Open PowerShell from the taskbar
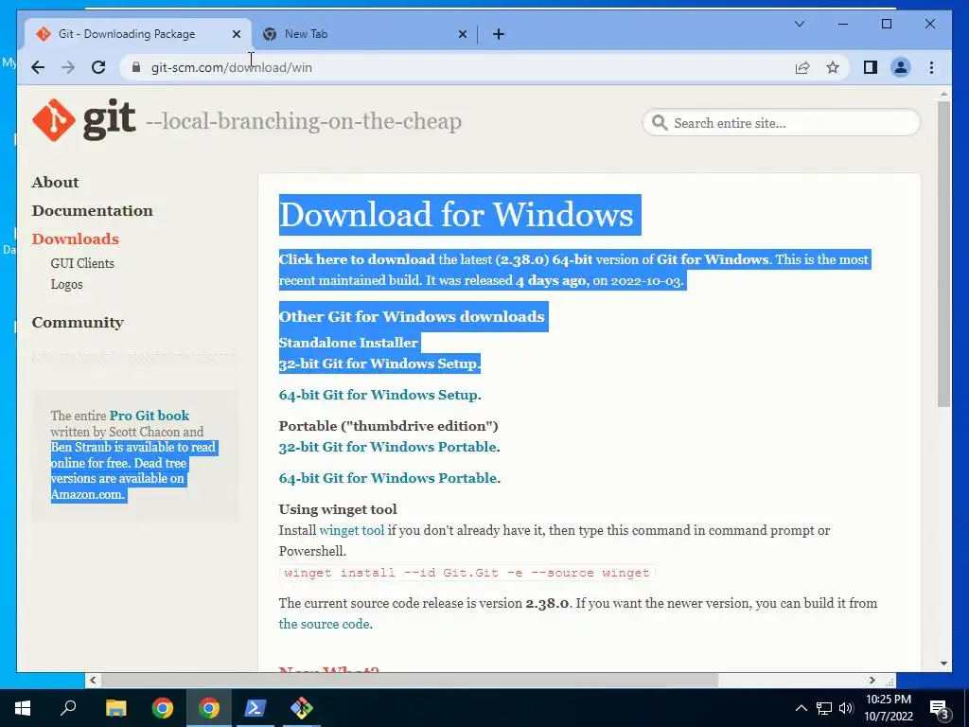 [255, 708]
